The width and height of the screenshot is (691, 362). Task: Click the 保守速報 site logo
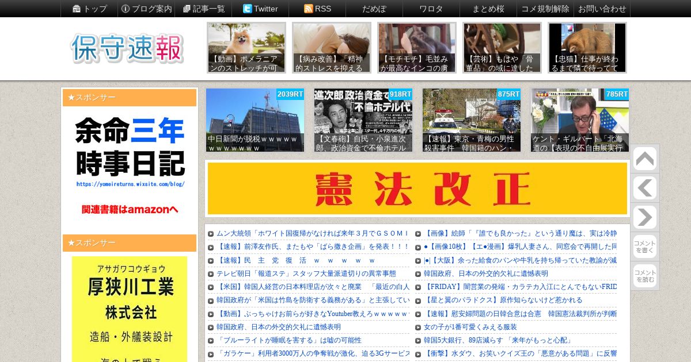point(127,48)
